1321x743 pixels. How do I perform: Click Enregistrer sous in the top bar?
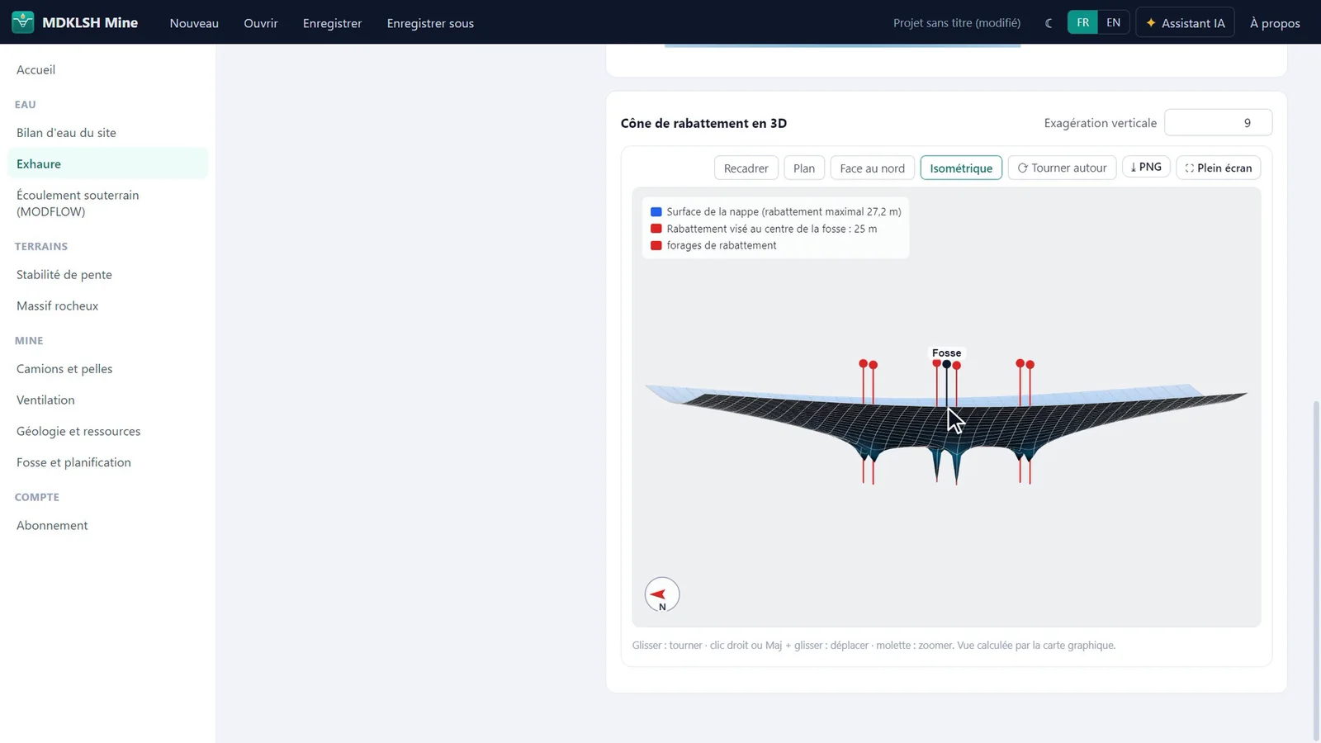click(x=430, y=23)
